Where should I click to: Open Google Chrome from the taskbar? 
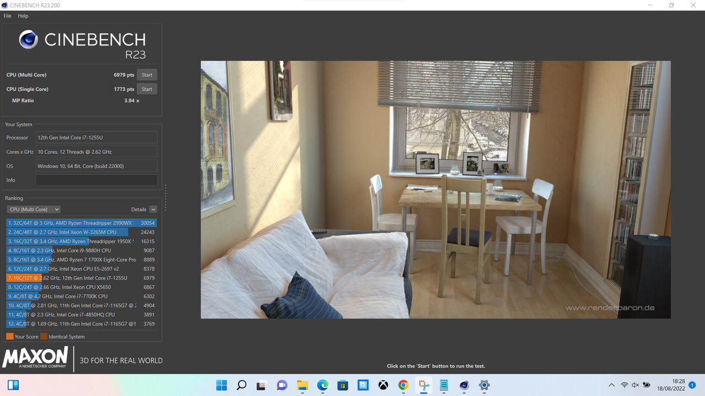(x=403, y=385)
